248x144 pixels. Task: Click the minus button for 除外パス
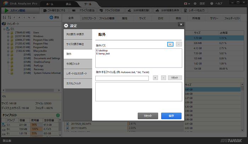click(179, 44)
